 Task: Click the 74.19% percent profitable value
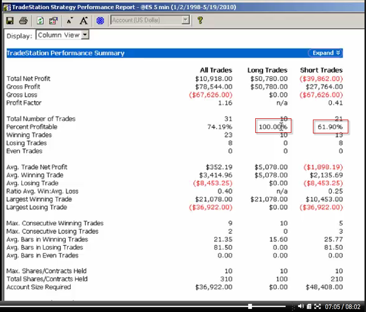[220, 127]
